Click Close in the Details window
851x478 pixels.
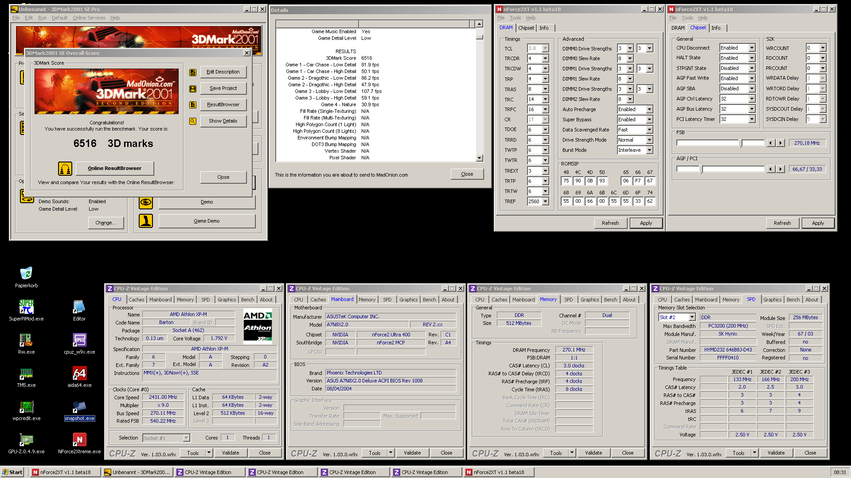pyautogui.click(x=467, y=174)
